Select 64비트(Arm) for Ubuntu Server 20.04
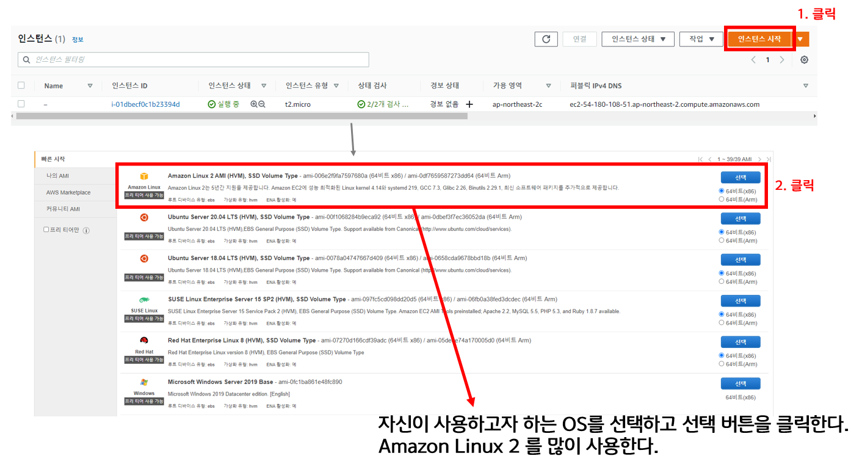 tap(722, 241)
